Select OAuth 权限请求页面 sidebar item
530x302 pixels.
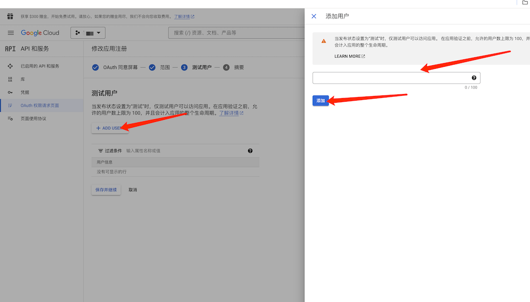(40, 105)
